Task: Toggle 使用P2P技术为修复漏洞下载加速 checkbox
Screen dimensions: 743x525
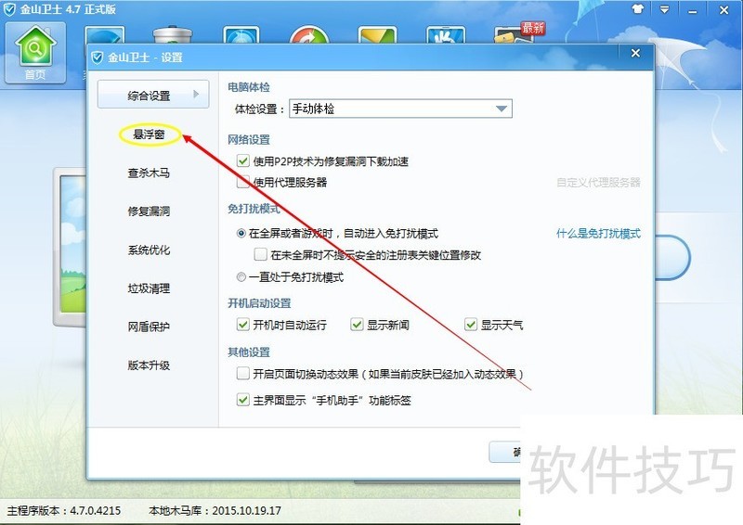Action: (x=243, y=161)
